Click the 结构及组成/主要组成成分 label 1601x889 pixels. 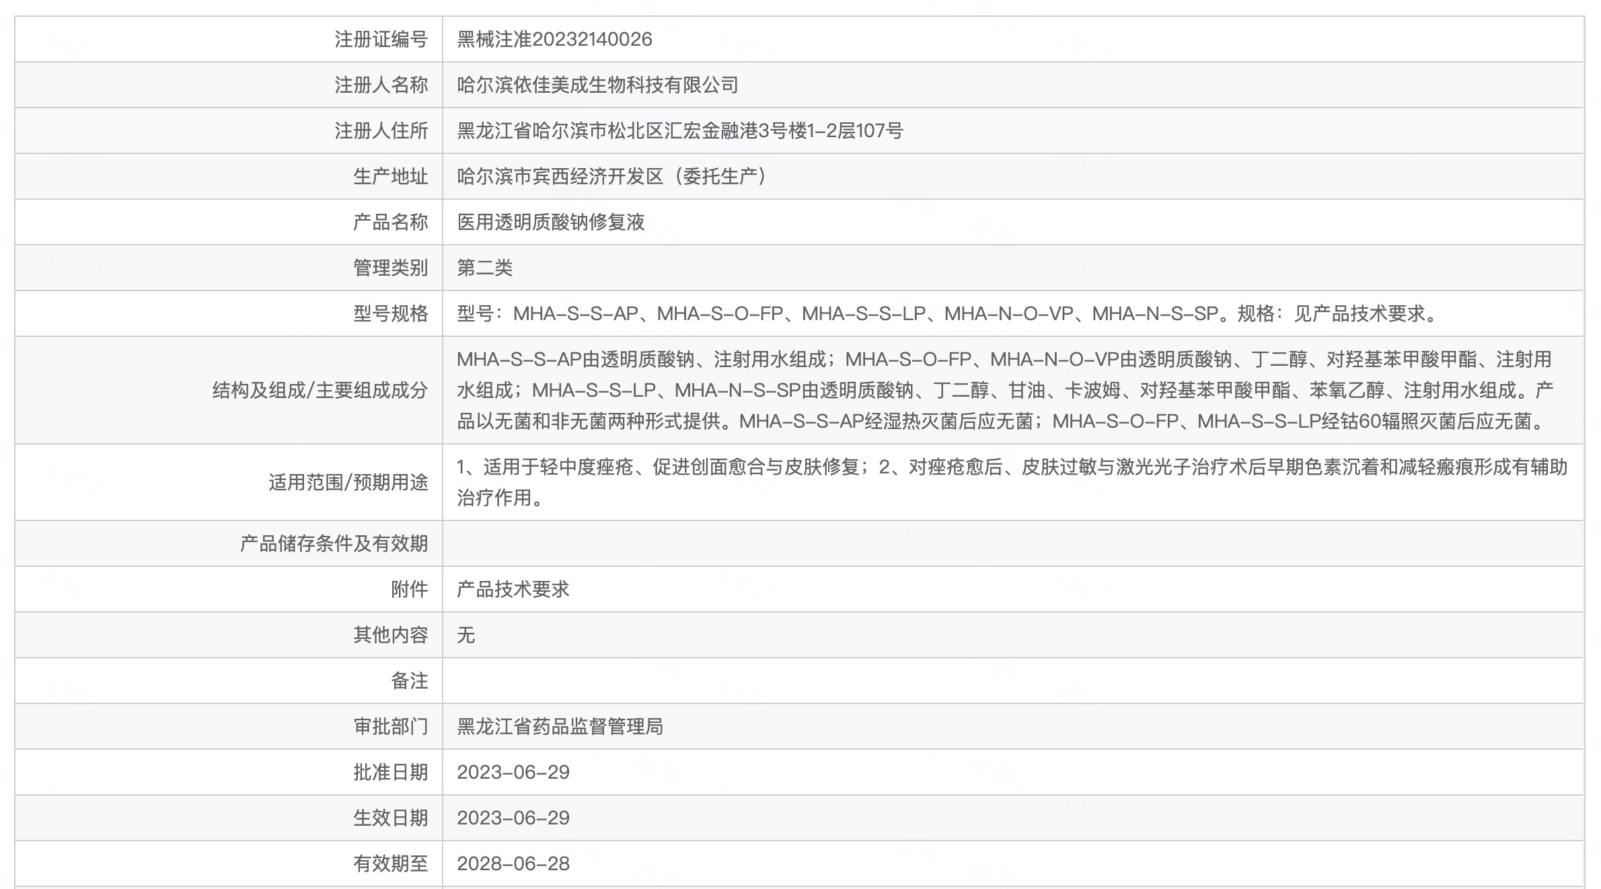pyautogui.click(x=320, y=390)
